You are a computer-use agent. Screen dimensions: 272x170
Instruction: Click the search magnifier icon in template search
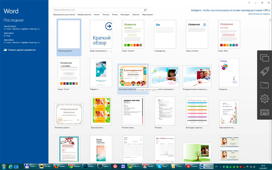pyautogui.click(x=145, y=10)
